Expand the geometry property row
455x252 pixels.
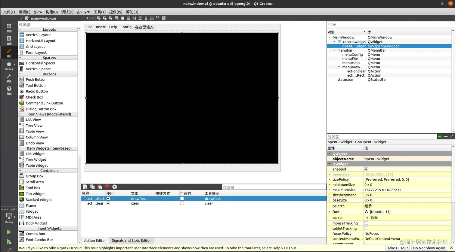point(330,175)
